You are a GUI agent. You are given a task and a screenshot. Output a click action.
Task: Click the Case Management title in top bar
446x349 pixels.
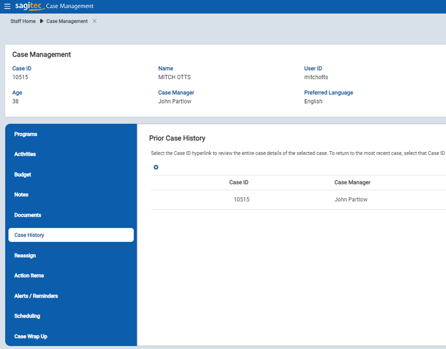(70, 6)
